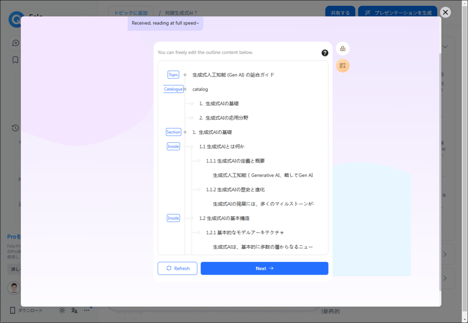
Task: Click the user avatar in sidebar
Action: [x=14, y=288]
